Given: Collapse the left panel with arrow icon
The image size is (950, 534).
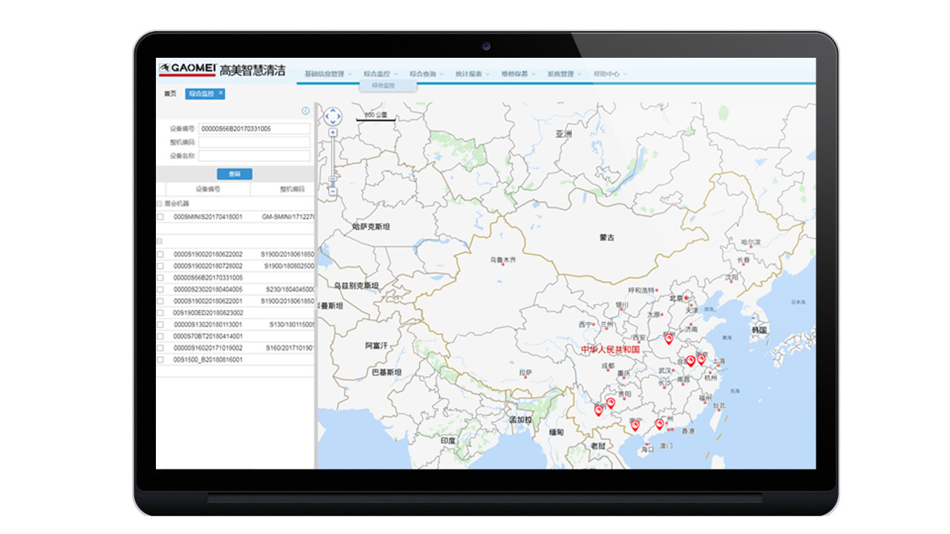Looking at the screenshot, I should point(305,111).
